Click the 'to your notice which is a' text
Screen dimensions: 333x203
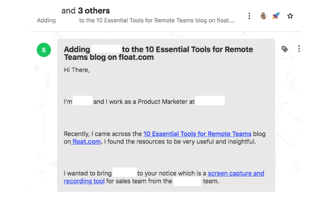point(172,174)
